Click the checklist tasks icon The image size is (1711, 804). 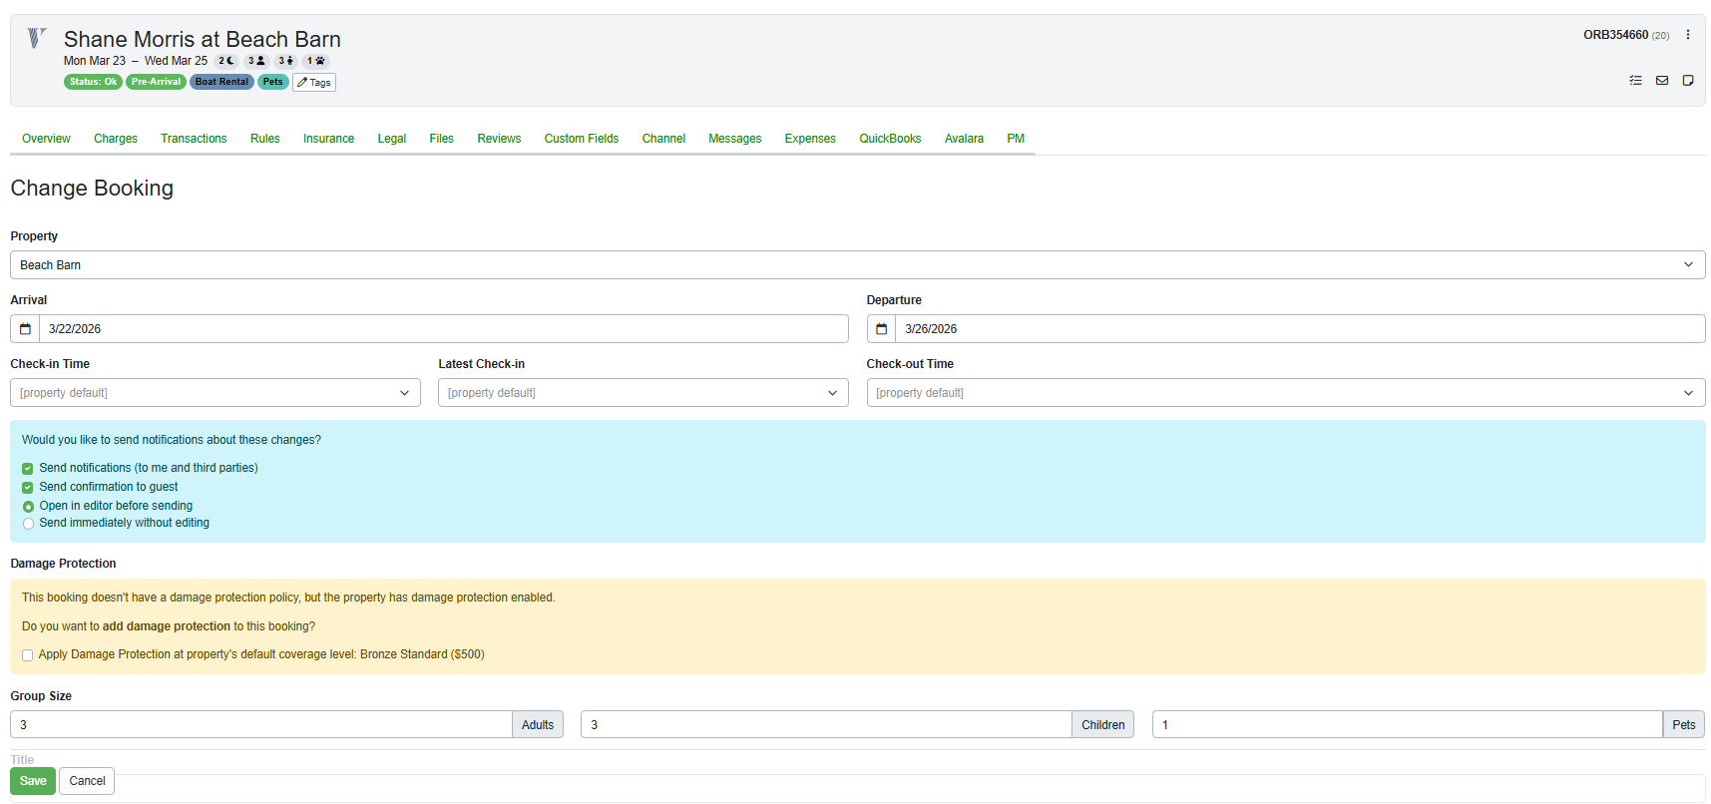(1635, 81)
